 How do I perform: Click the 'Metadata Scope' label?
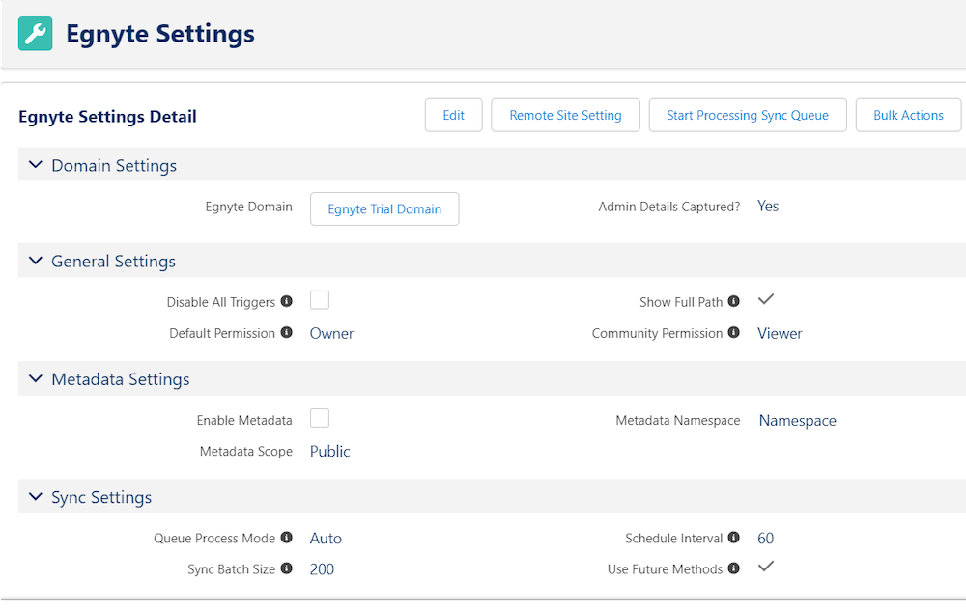(246, 451)
